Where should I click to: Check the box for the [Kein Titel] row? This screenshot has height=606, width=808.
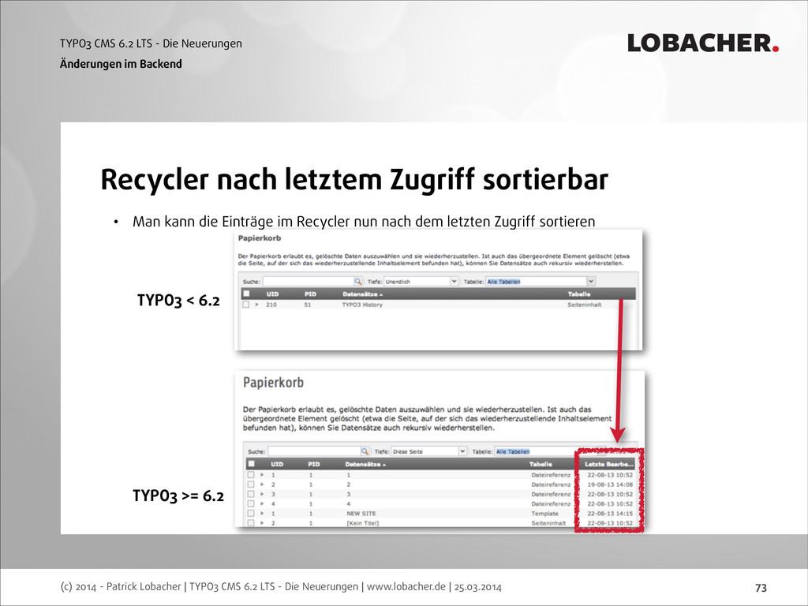click(x=251, y=522)
